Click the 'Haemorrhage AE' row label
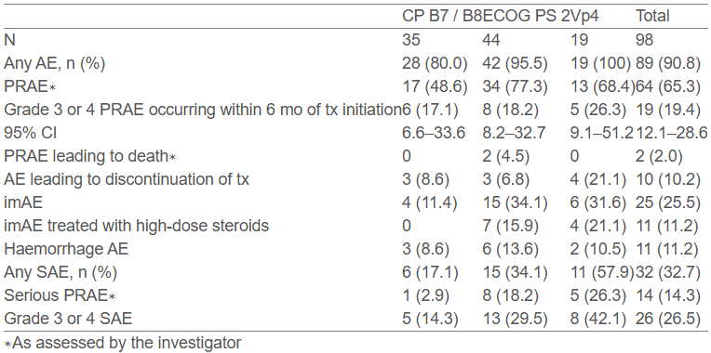Screen dimensions: 711x353 click(x=66, y=249)
